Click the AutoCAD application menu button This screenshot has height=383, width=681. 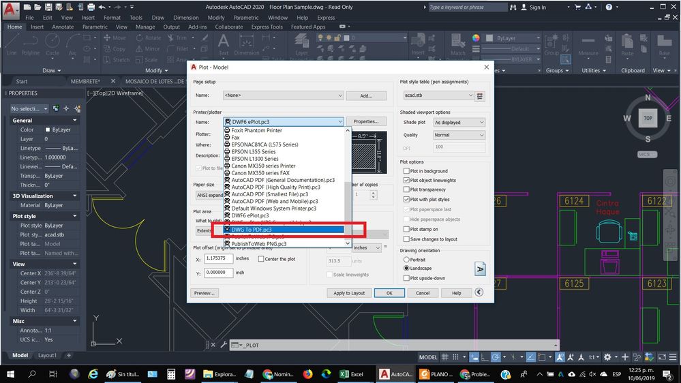(x=11, y=10)
